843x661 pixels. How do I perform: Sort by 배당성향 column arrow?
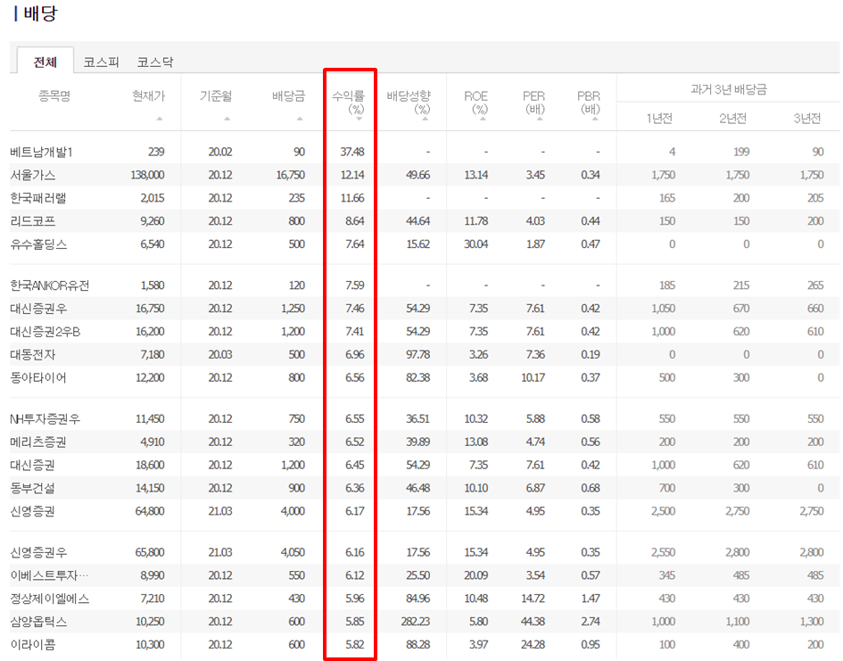425,119
